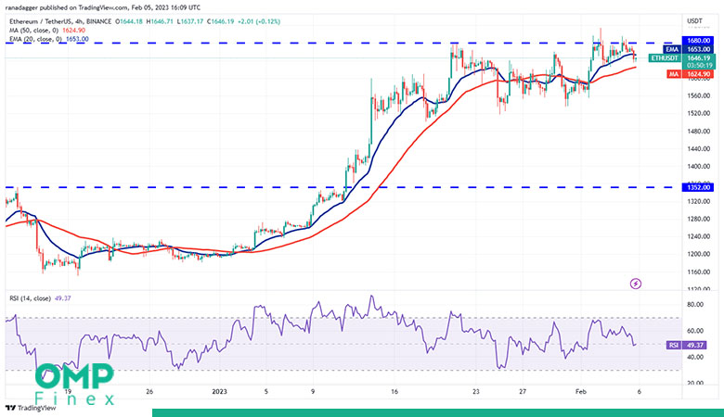The width and height of the screenshot is (724, 417).
Task: Click the 23 date label on the time axis
Action: coord(476,392)
